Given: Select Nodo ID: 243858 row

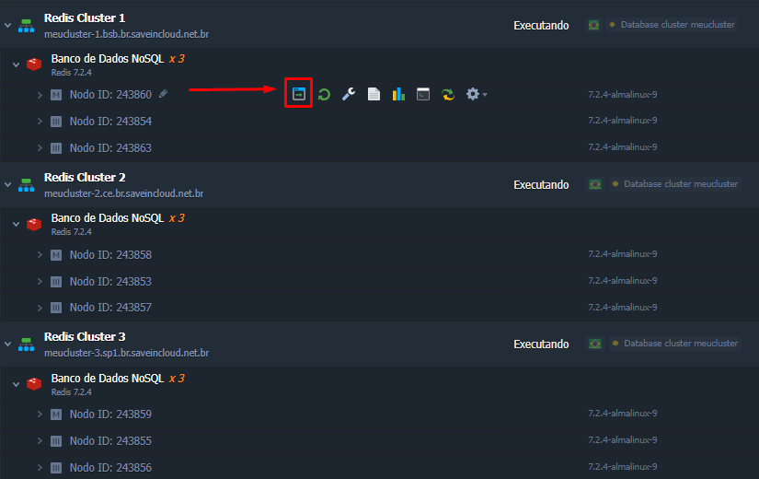Looking at the screenshot, I should [x=379, y=254].
